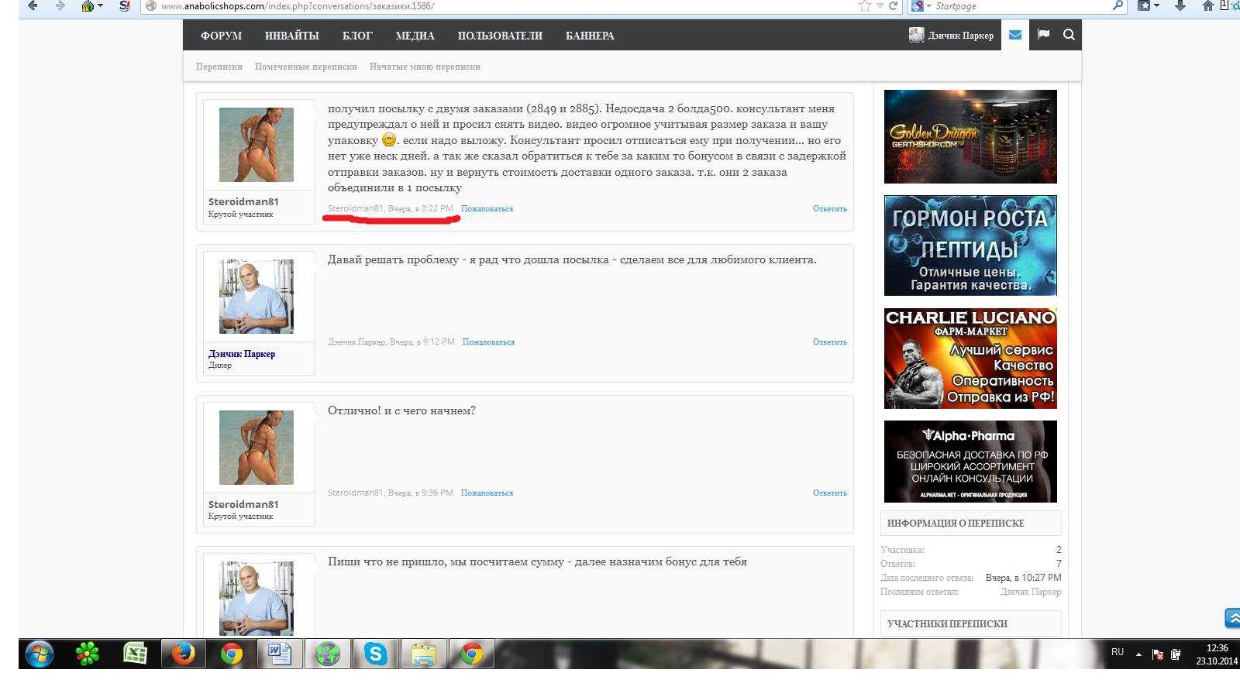Image resolution: width=1240 pixels, height=697 pixels.
Task: Open ICQ flower icon in taskbar
Action: (87, 654)
